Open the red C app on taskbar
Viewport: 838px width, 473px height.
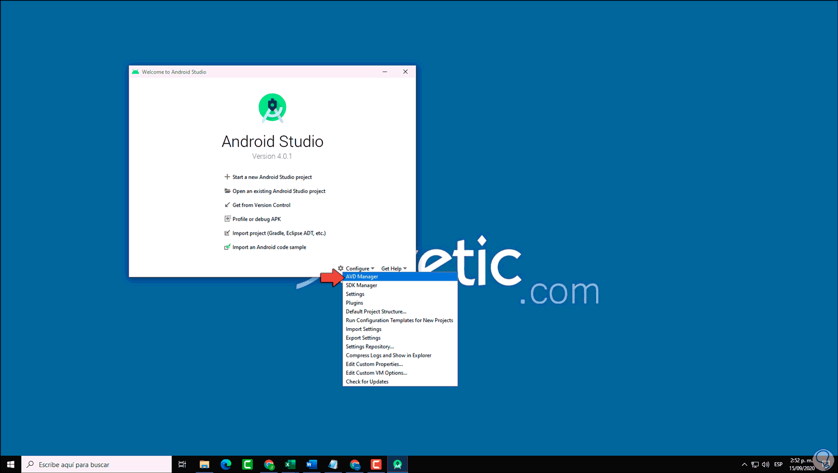pyautogui.click(x=377, y=465)
